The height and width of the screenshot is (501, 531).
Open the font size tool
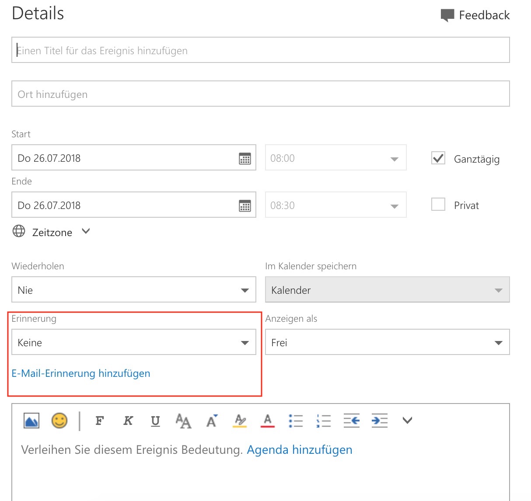[x=183, y=421]
